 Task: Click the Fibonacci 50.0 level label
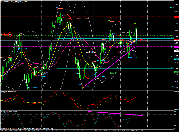172,47
